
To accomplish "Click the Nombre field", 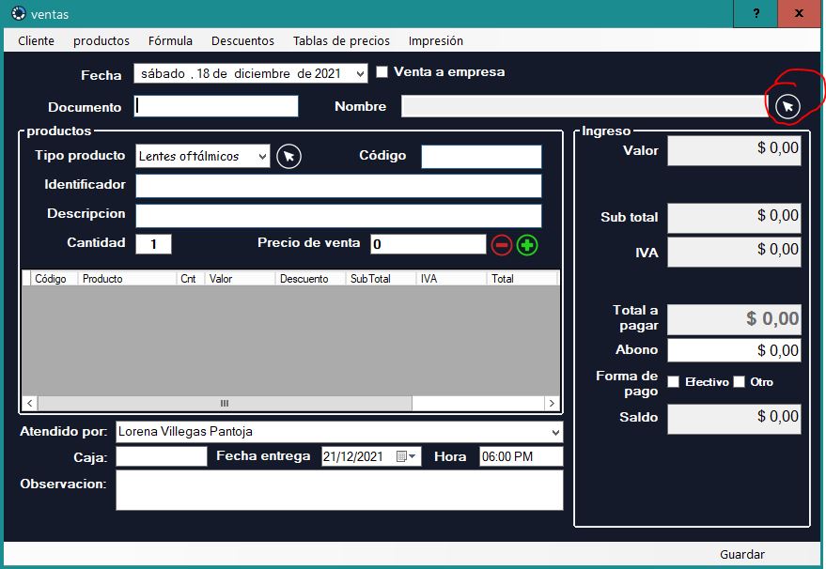I will [x=584, y=106].
